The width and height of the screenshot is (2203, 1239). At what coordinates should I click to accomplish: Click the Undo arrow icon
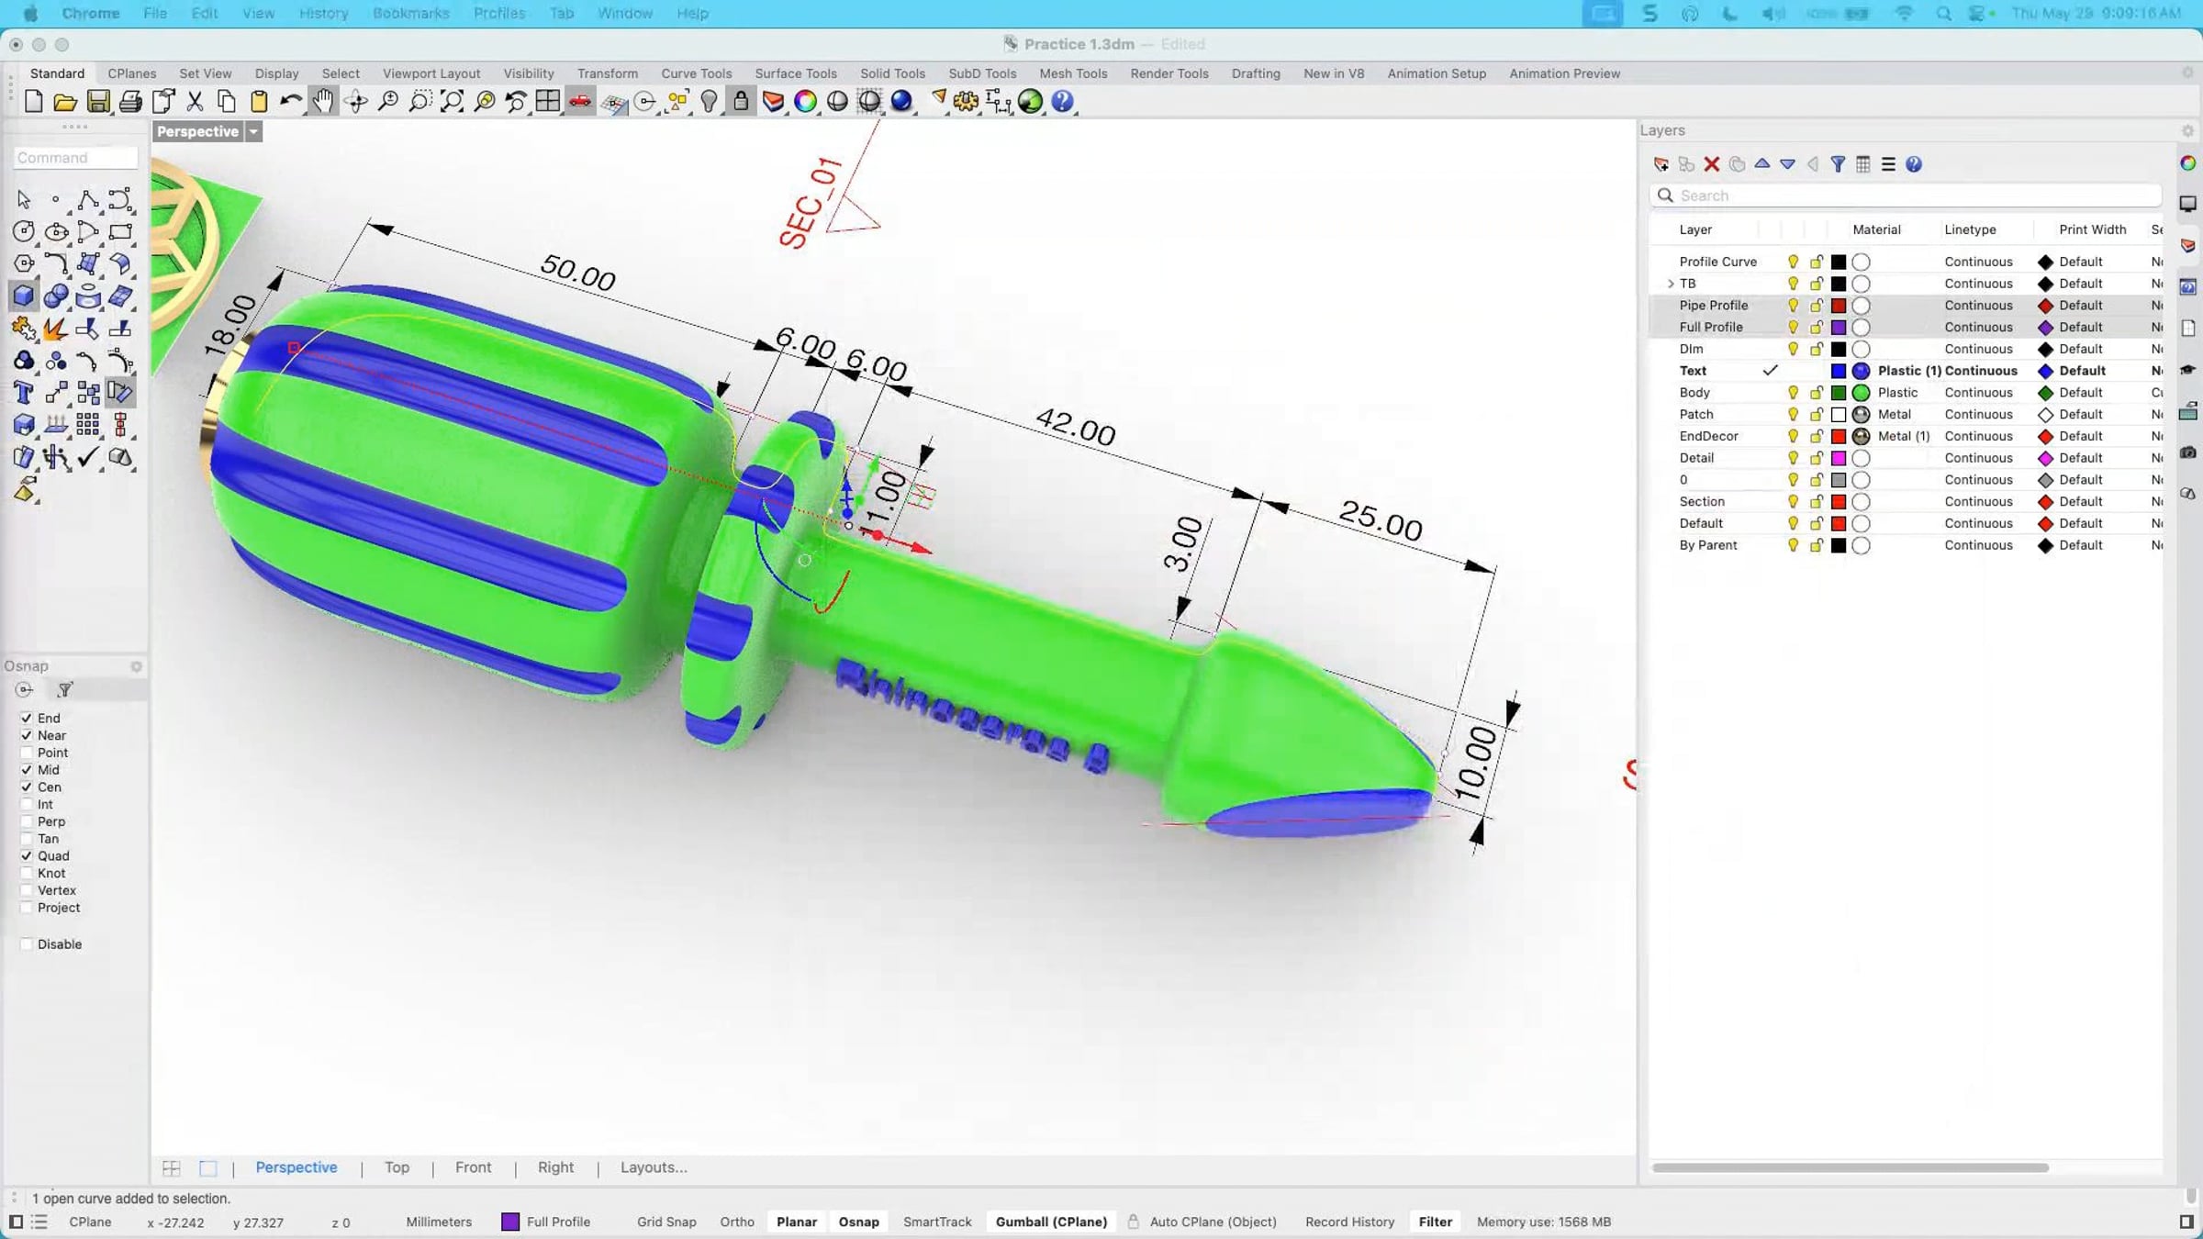click(x=290, y=101)
